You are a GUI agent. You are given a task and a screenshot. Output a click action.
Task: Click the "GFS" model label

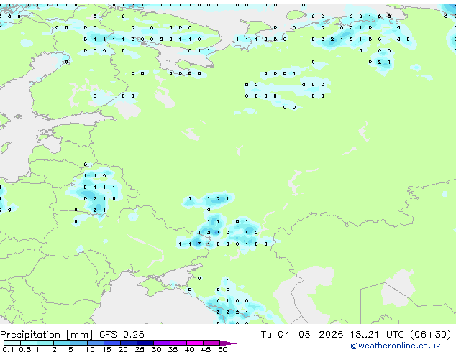(108, 335)
